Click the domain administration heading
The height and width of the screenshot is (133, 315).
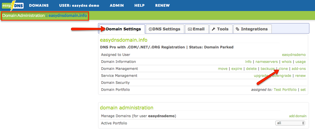pos(126,107)
